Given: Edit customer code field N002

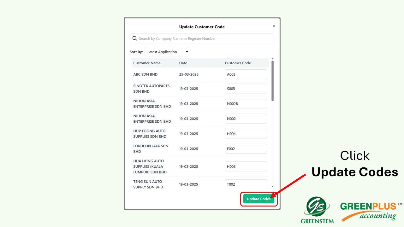Looking at the screenshot, I should [x=246, y=119].
